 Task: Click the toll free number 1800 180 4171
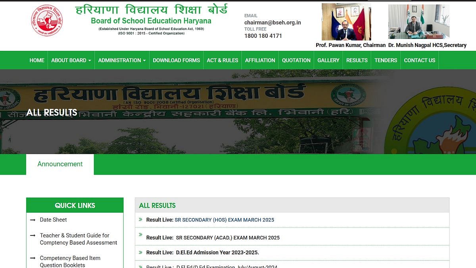point(263,36)
